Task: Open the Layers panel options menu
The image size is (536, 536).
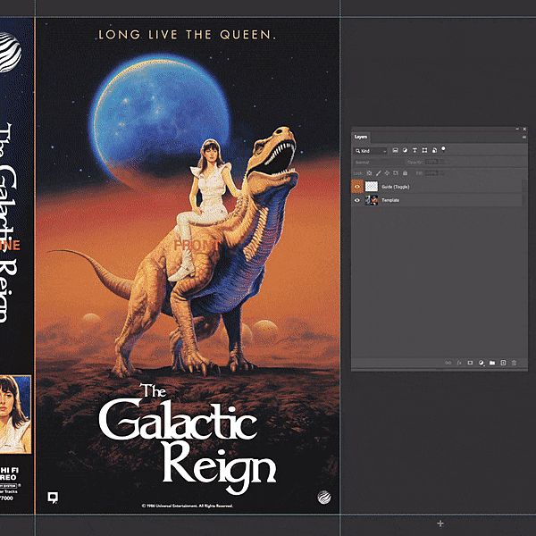Action: [524, 137]
